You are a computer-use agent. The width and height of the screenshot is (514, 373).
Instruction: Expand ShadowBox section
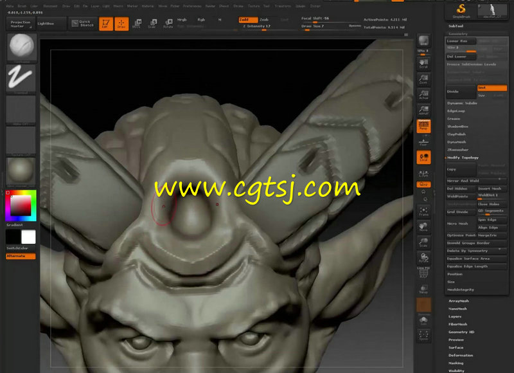457,126
